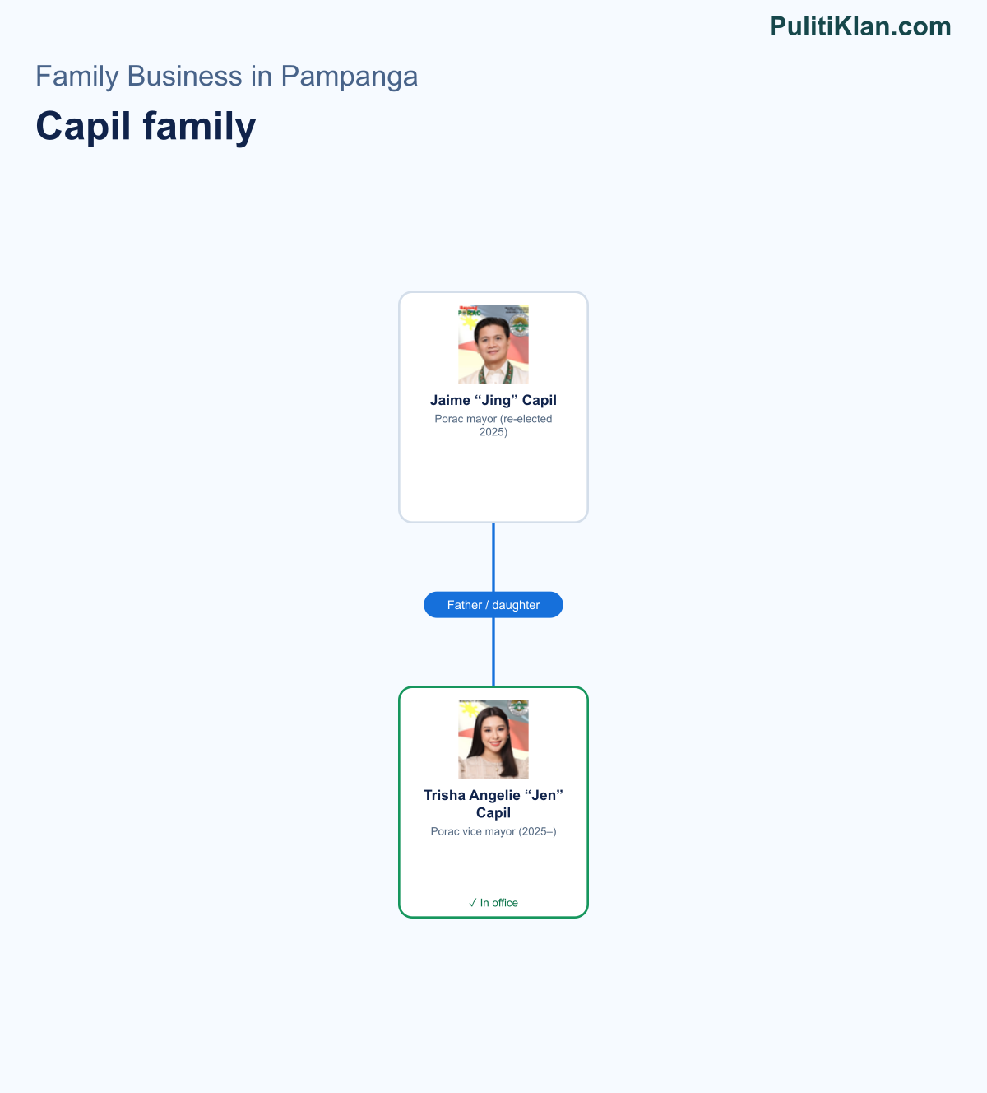Select the Trisha Angelie "Jen" Capil name
This screenshot has height=1093, width=987.
[493, 803]
